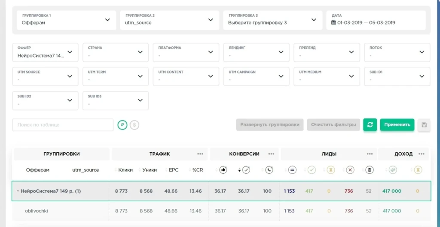Click the Применить button
Viewport: 440px width, 227px height.
point(397,125)
